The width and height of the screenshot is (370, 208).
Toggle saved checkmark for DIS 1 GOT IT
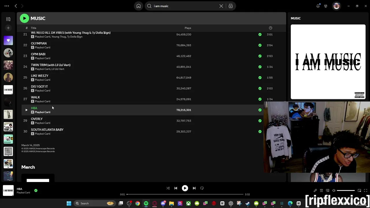tap(260, 88)
